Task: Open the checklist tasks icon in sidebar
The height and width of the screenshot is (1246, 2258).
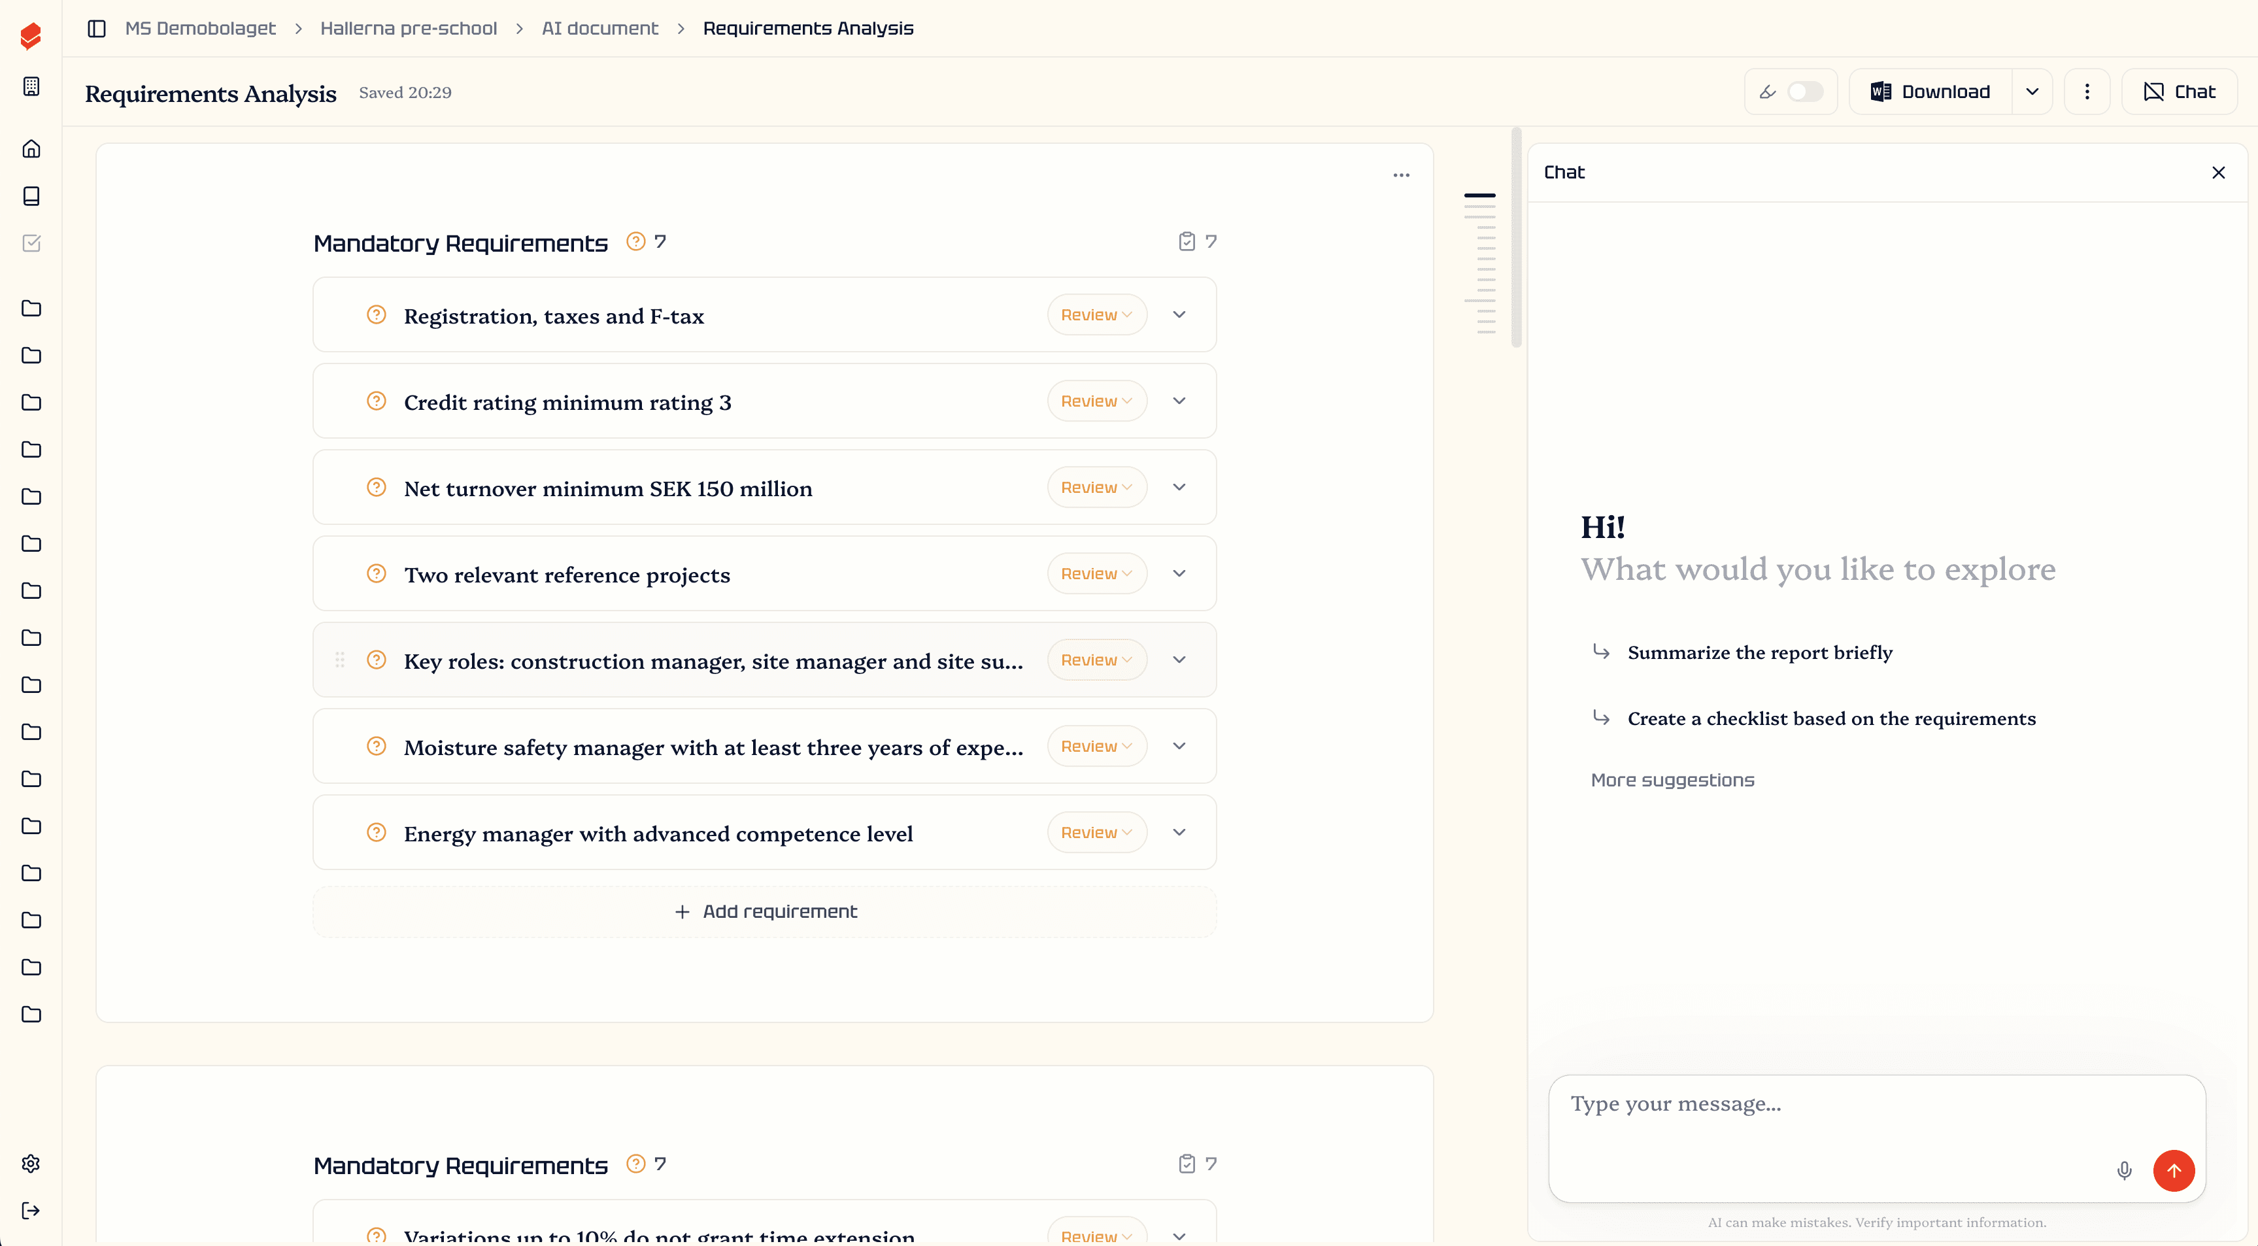Action: tap(31, 243)
